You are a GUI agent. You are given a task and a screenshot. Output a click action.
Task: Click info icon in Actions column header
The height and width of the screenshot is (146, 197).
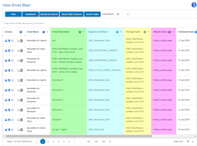[21, 32]
